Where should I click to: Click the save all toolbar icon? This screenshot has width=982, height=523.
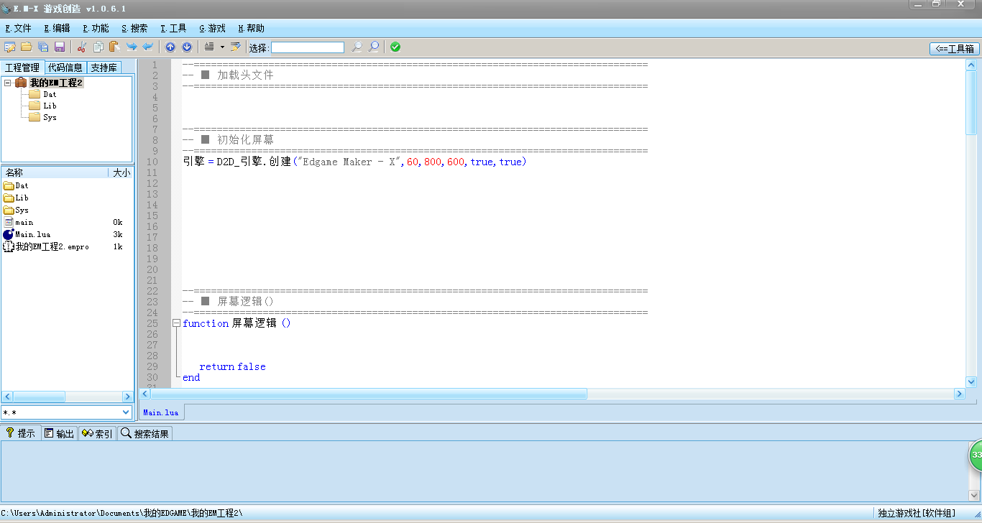(43, 47)
